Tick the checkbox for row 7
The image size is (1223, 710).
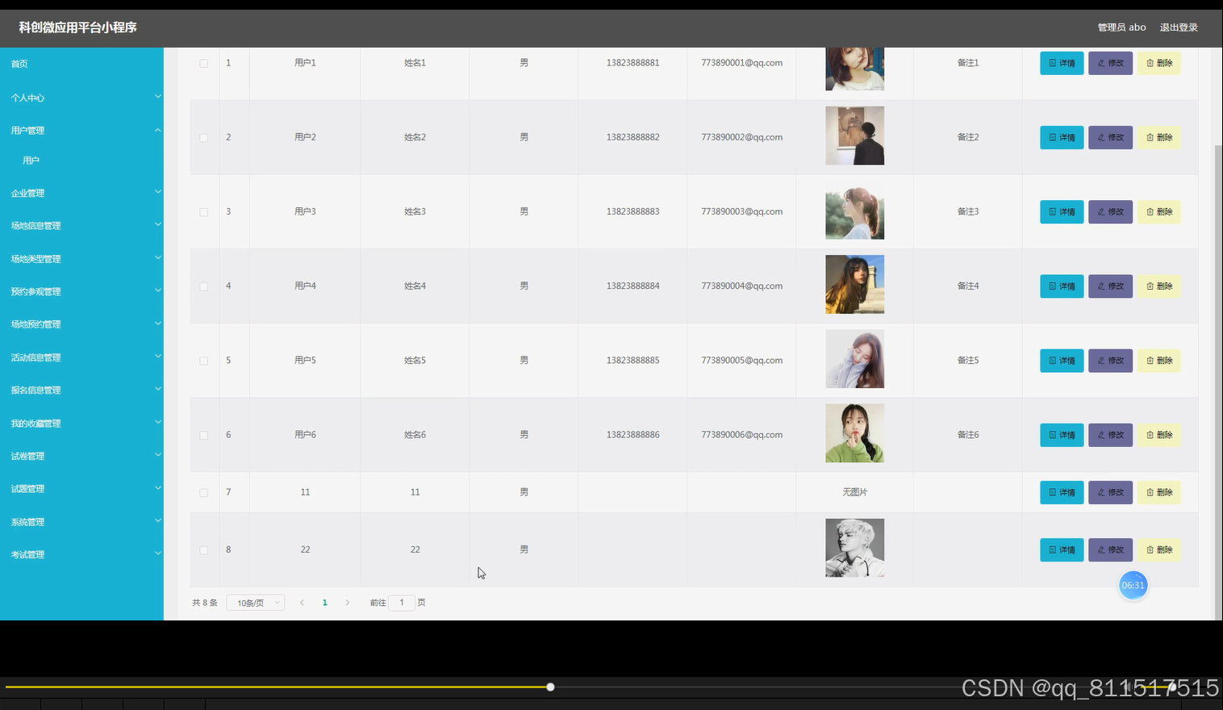pyautogui.click(x=203, y=493)
